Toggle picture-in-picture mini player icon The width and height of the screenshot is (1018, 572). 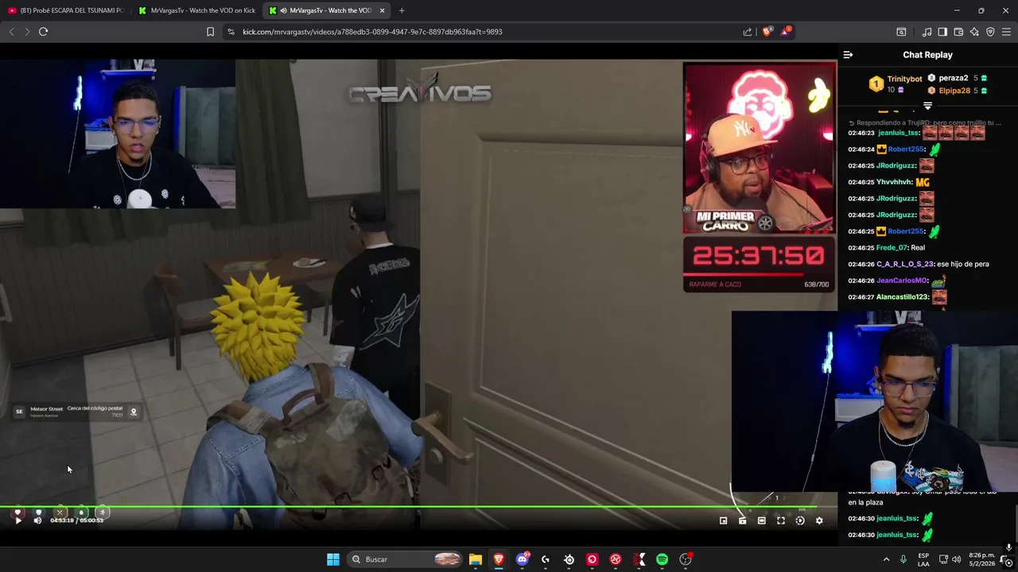[723, 520]
